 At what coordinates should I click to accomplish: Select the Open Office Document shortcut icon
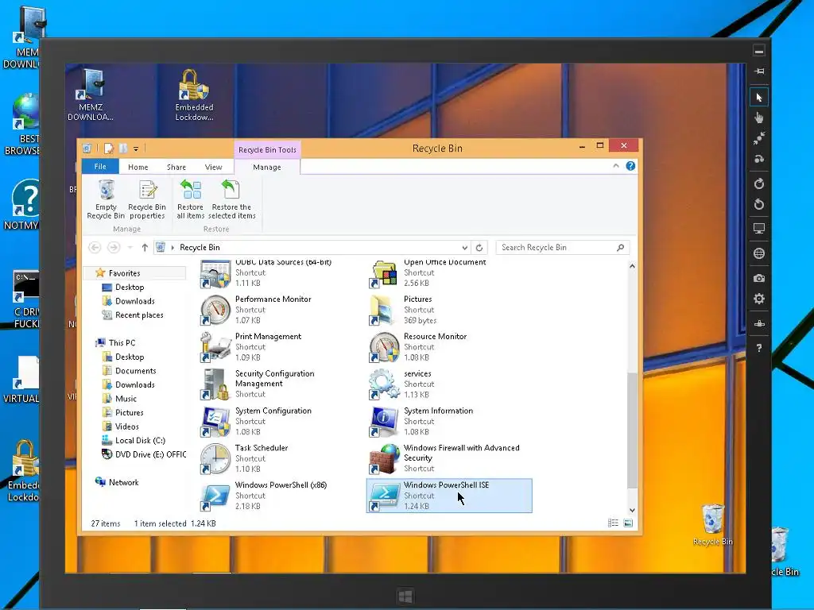tap(384, 274)
